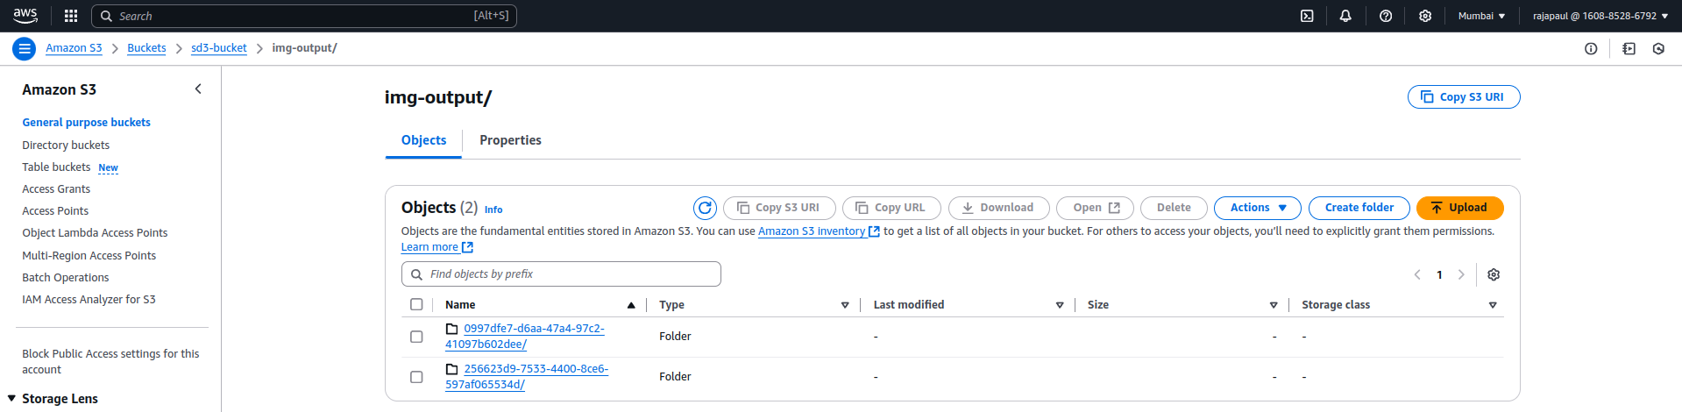The width and height of the screenshot is (1682, 412).
Task: Open the Size column sort arrow
Action: [1274, 305]
